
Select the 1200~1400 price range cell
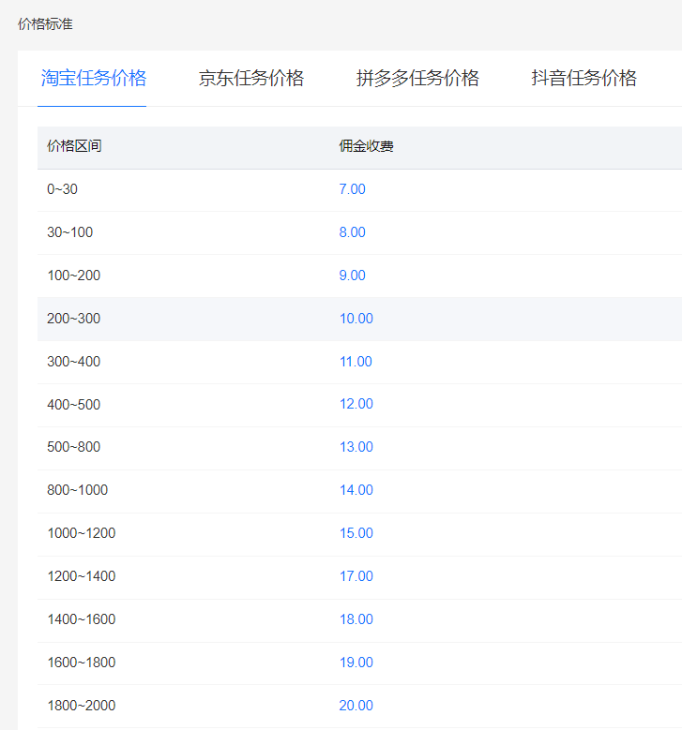81,576
